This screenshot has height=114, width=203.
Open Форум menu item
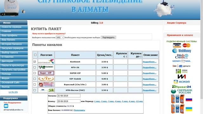pyautogui.click(x=14, y=78)
